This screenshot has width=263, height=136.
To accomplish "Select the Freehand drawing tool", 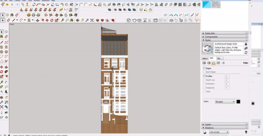I will tap(6, 42).
